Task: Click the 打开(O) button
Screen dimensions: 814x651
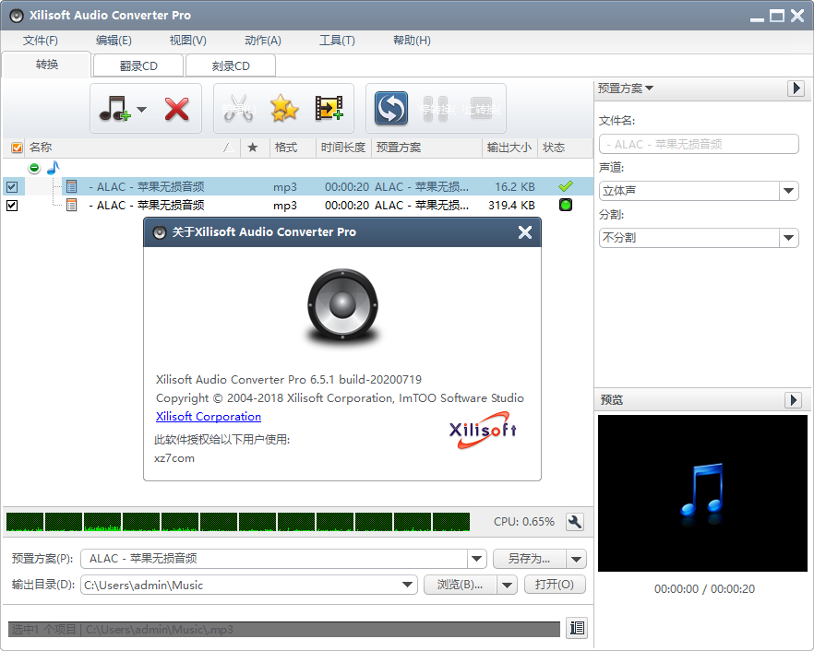Action: click(x=555, y=585)
